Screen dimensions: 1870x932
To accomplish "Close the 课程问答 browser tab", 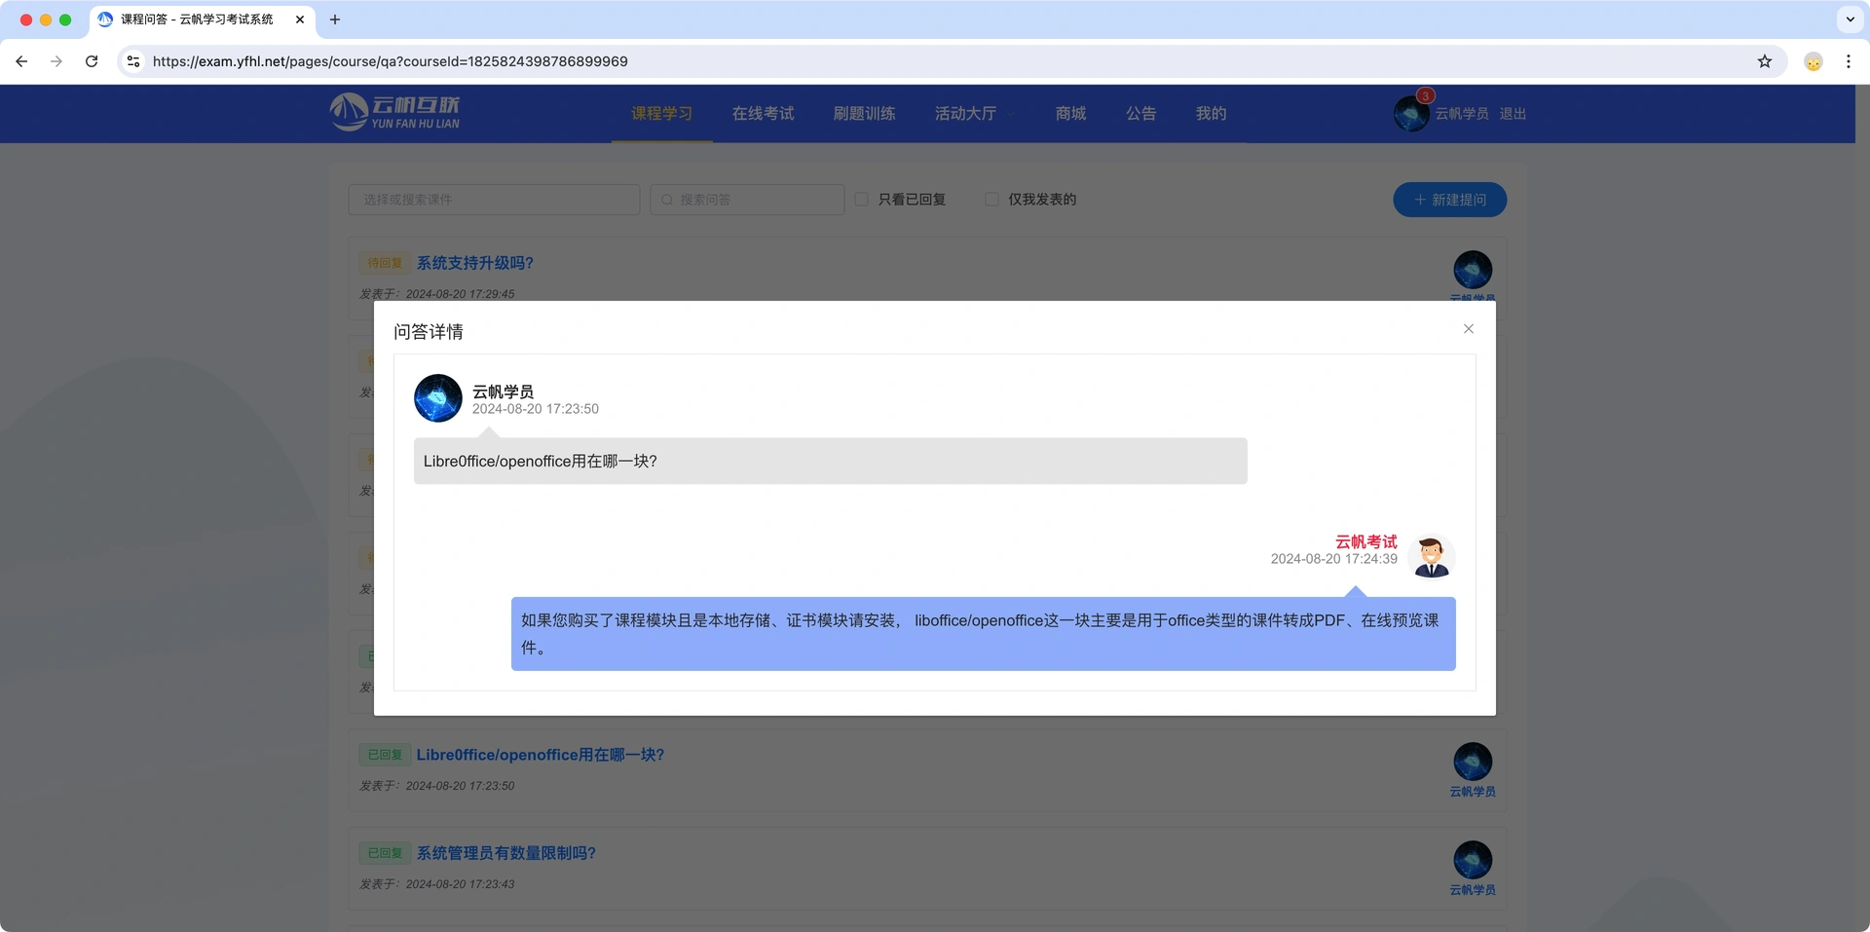I will click(300, 19).
